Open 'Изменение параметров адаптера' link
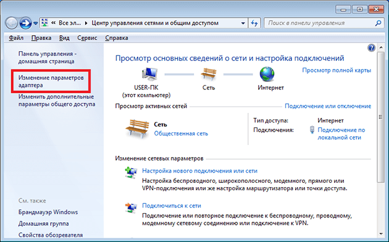This screenshot has height=242, width=389. coord(51,81)
